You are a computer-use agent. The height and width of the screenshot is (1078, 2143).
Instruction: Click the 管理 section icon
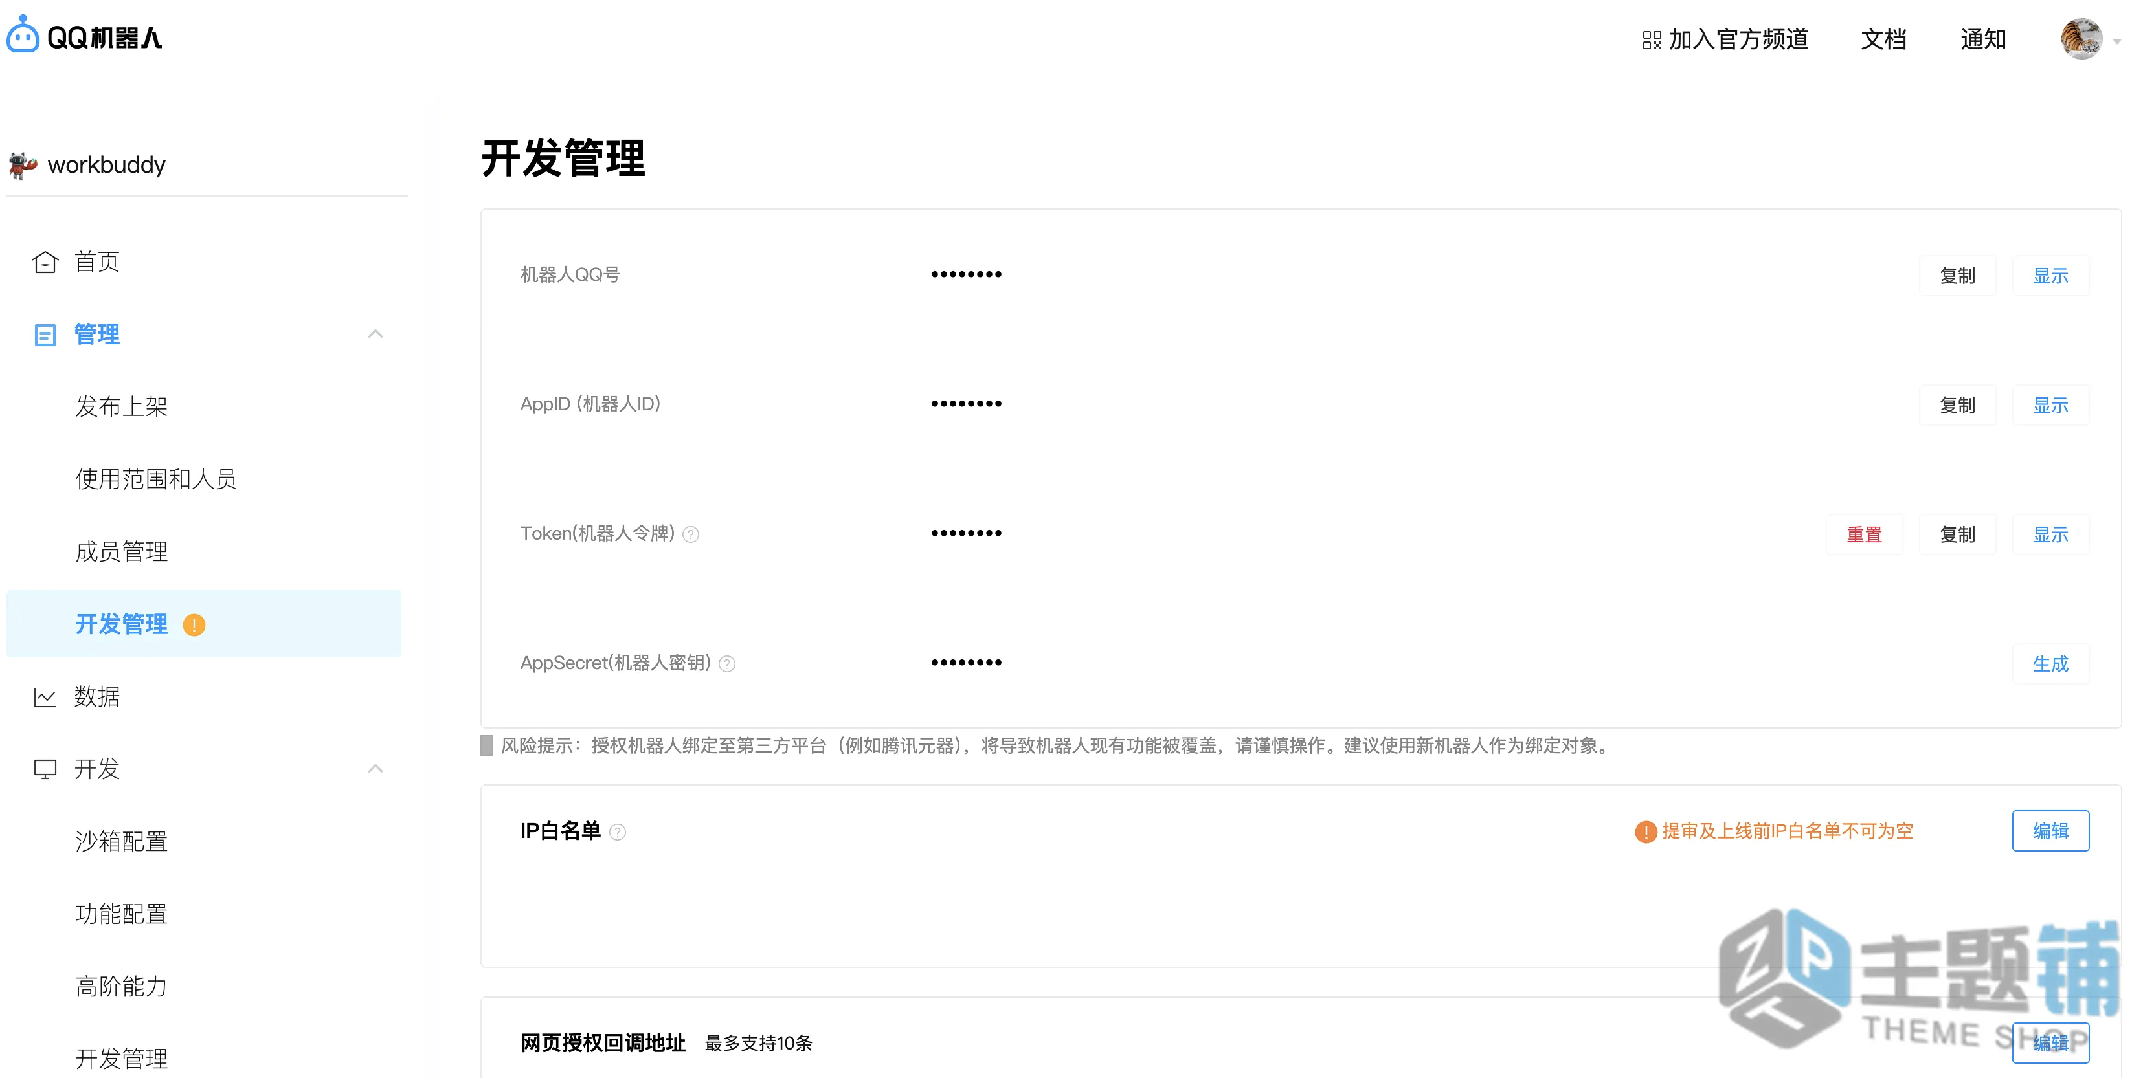tap(45, 335)
